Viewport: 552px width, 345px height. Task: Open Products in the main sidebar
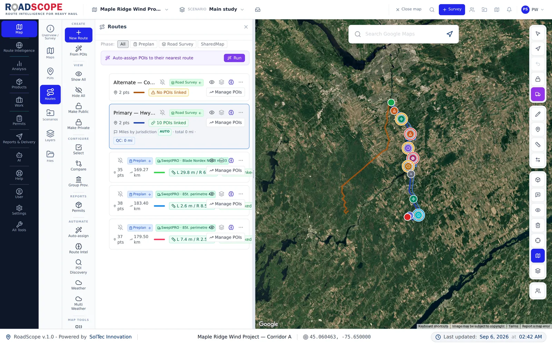click(19, 84)
